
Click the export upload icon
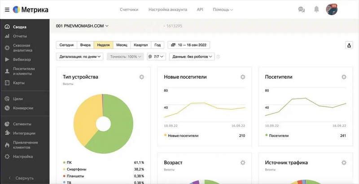[x=349, y=45]
